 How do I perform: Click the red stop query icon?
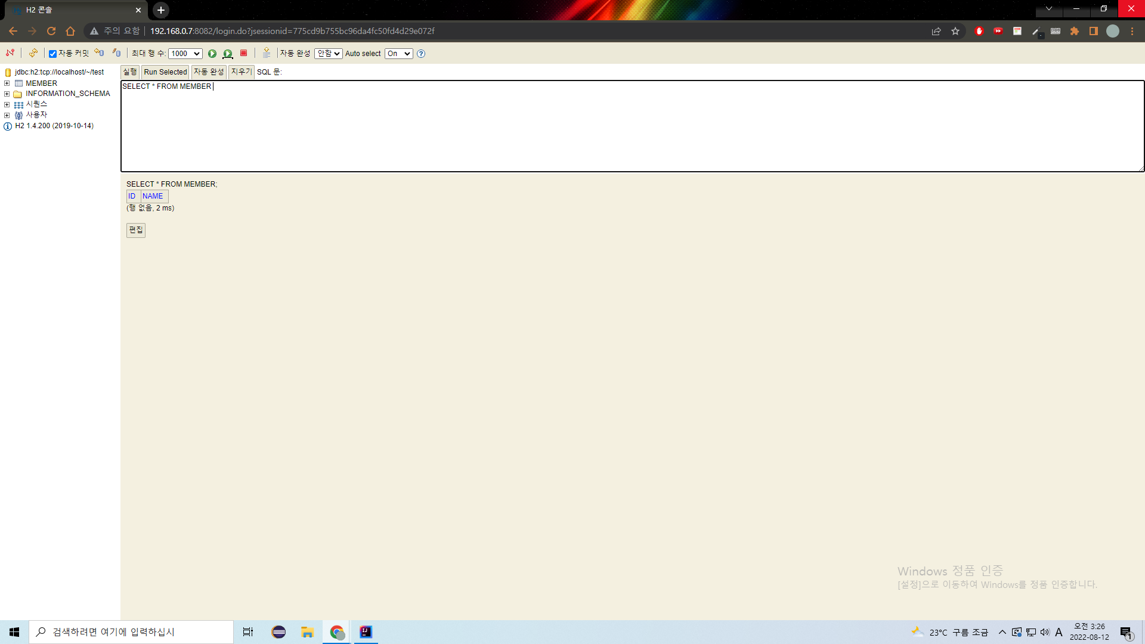tap(243, 53)
